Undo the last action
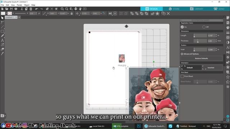The image size is (230, 129). (37, 9)
